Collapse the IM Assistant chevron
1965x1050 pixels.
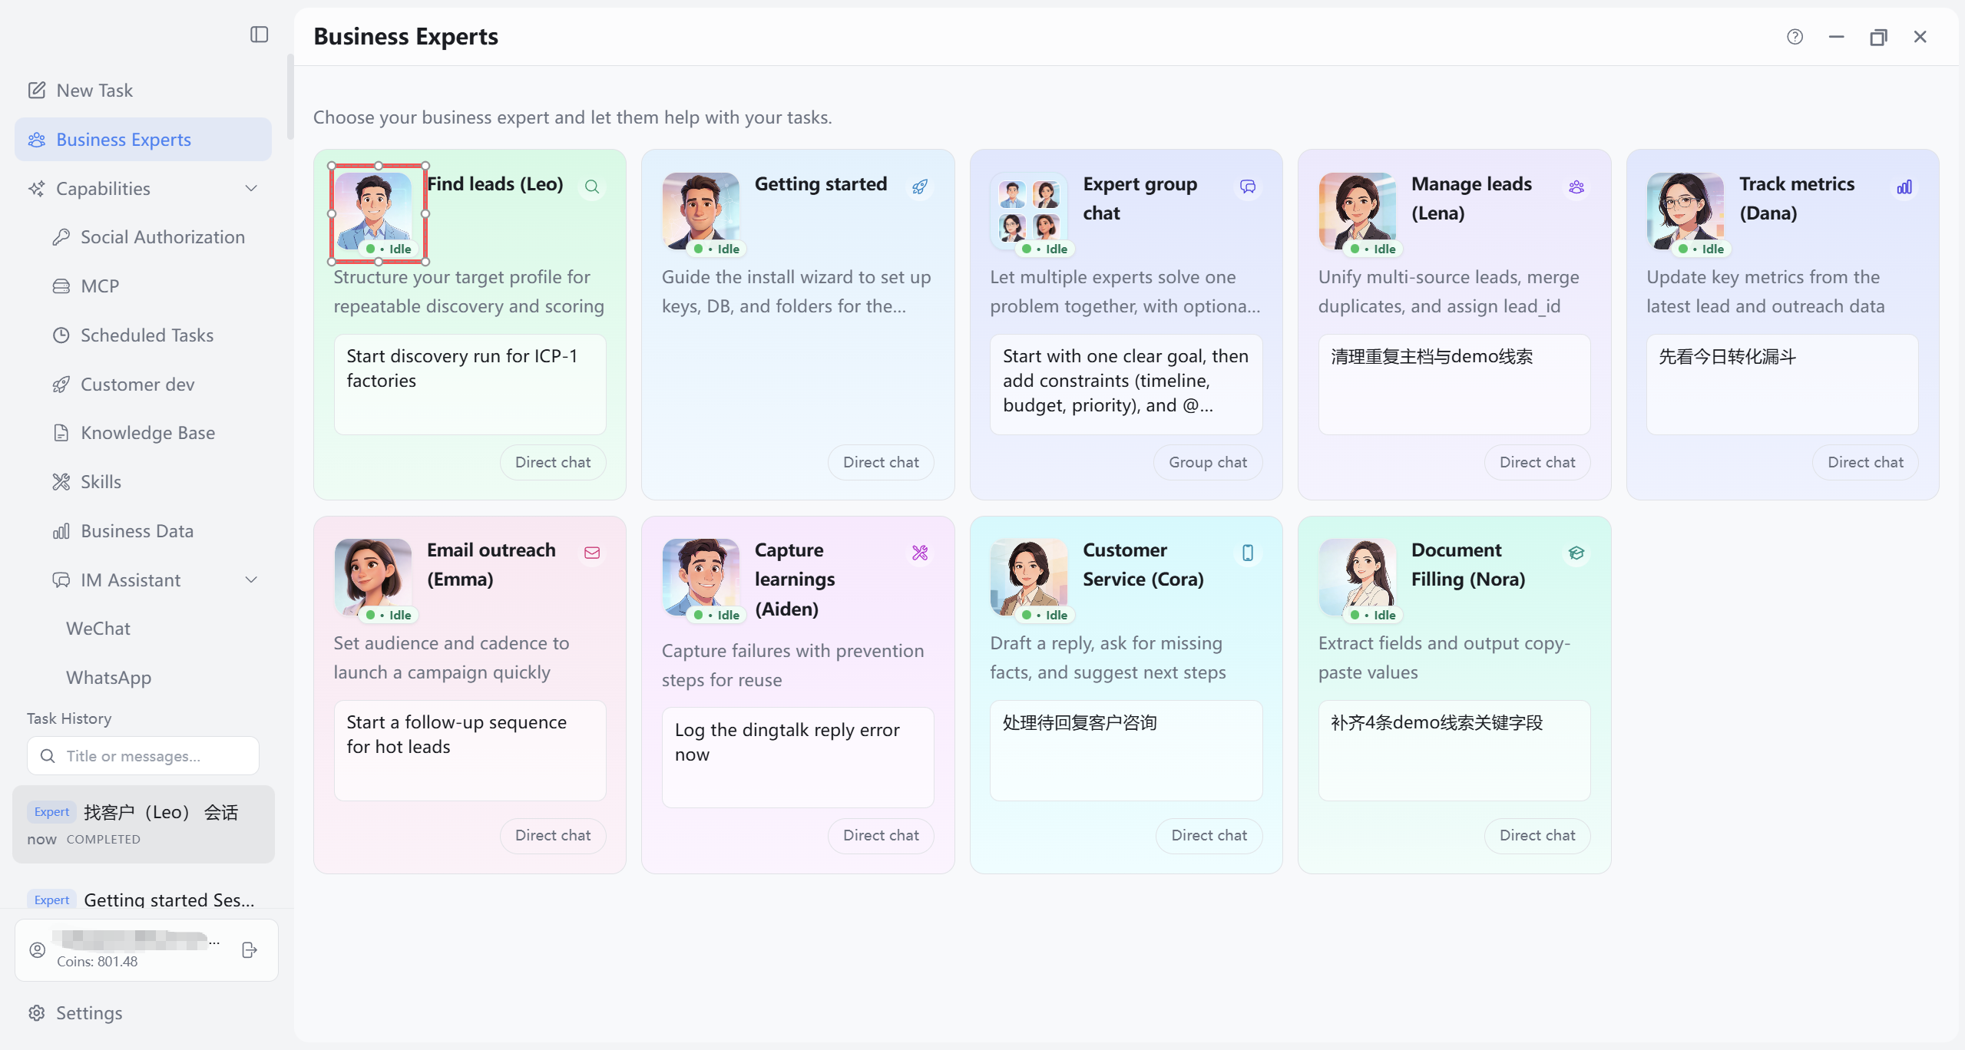point(250,579)
